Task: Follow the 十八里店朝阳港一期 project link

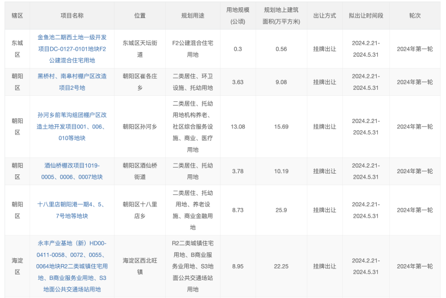Action: (72, 210)
